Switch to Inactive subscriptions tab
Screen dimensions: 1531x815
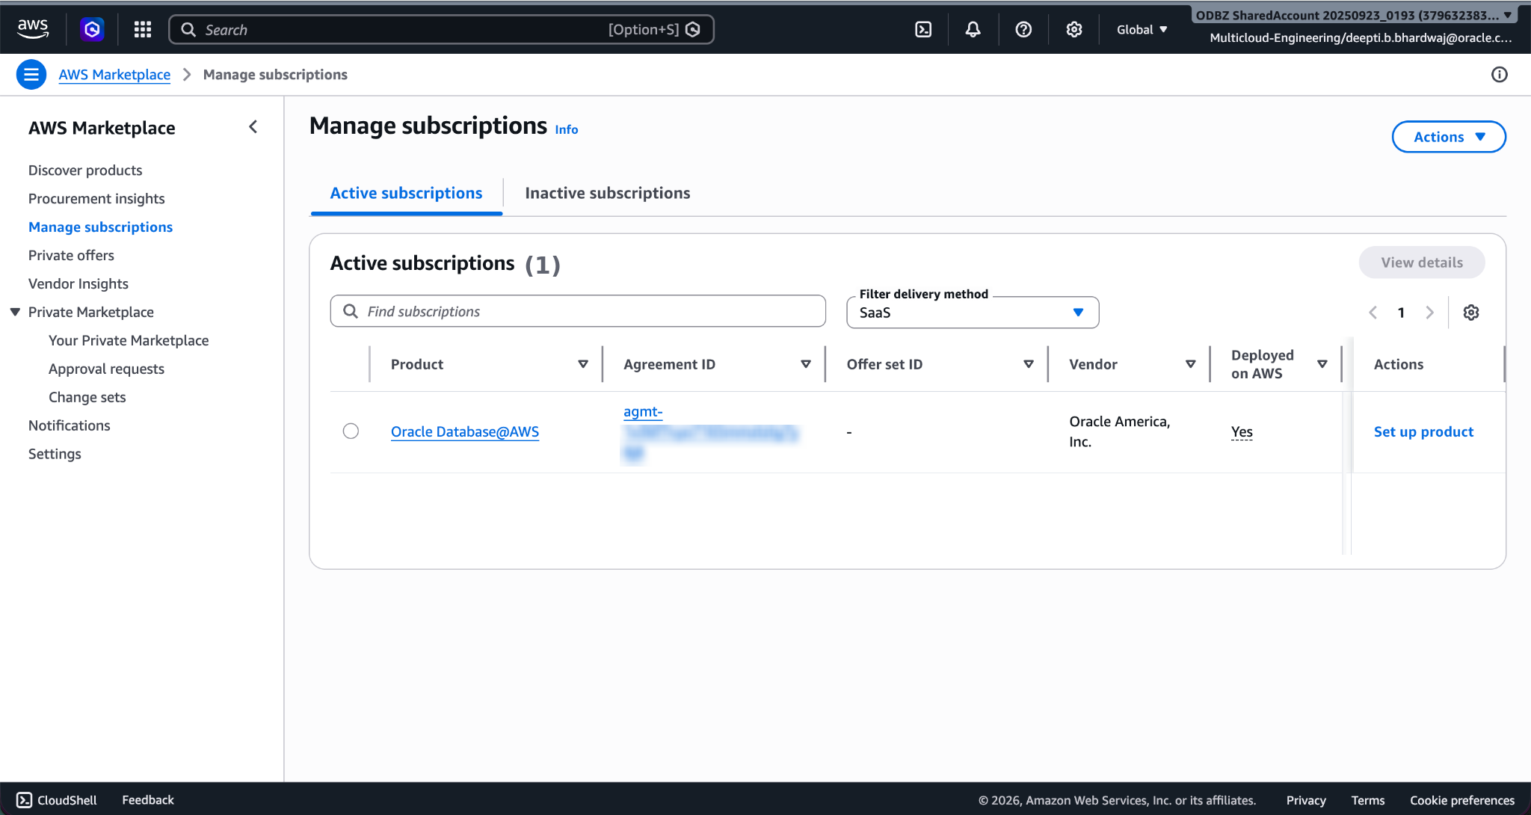(x=607, y=193)
